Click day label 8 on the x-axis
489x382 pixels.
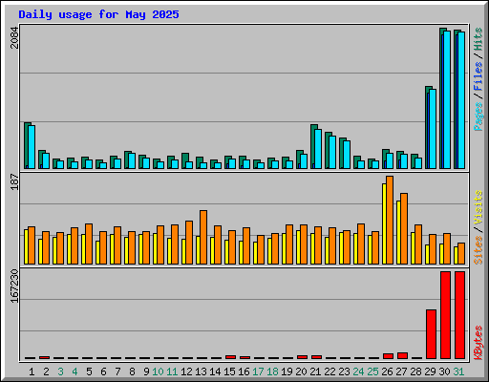(x=132, y=371)
